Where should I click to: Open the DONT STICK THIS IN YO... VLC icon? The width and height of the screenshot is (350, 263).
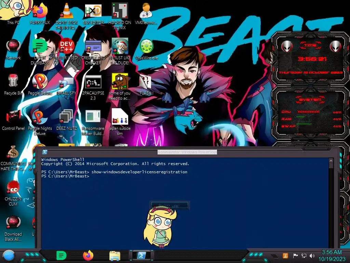click(67, 16)
